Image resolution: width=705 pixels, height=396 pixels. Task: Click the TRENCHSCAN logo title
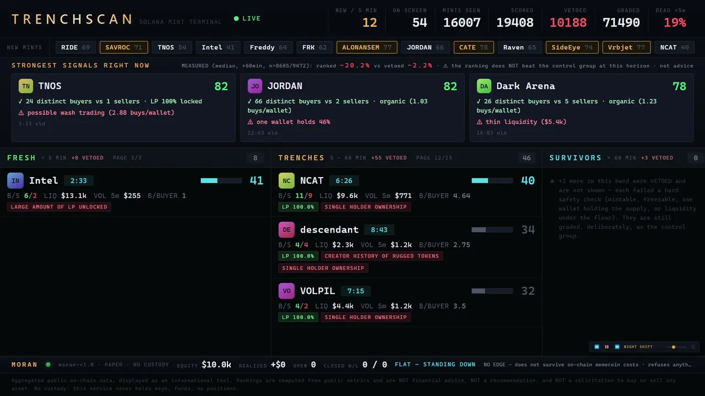72,19
